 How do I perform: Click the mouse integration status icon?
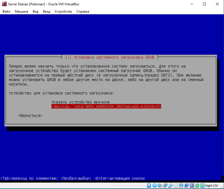coord(197,186)
